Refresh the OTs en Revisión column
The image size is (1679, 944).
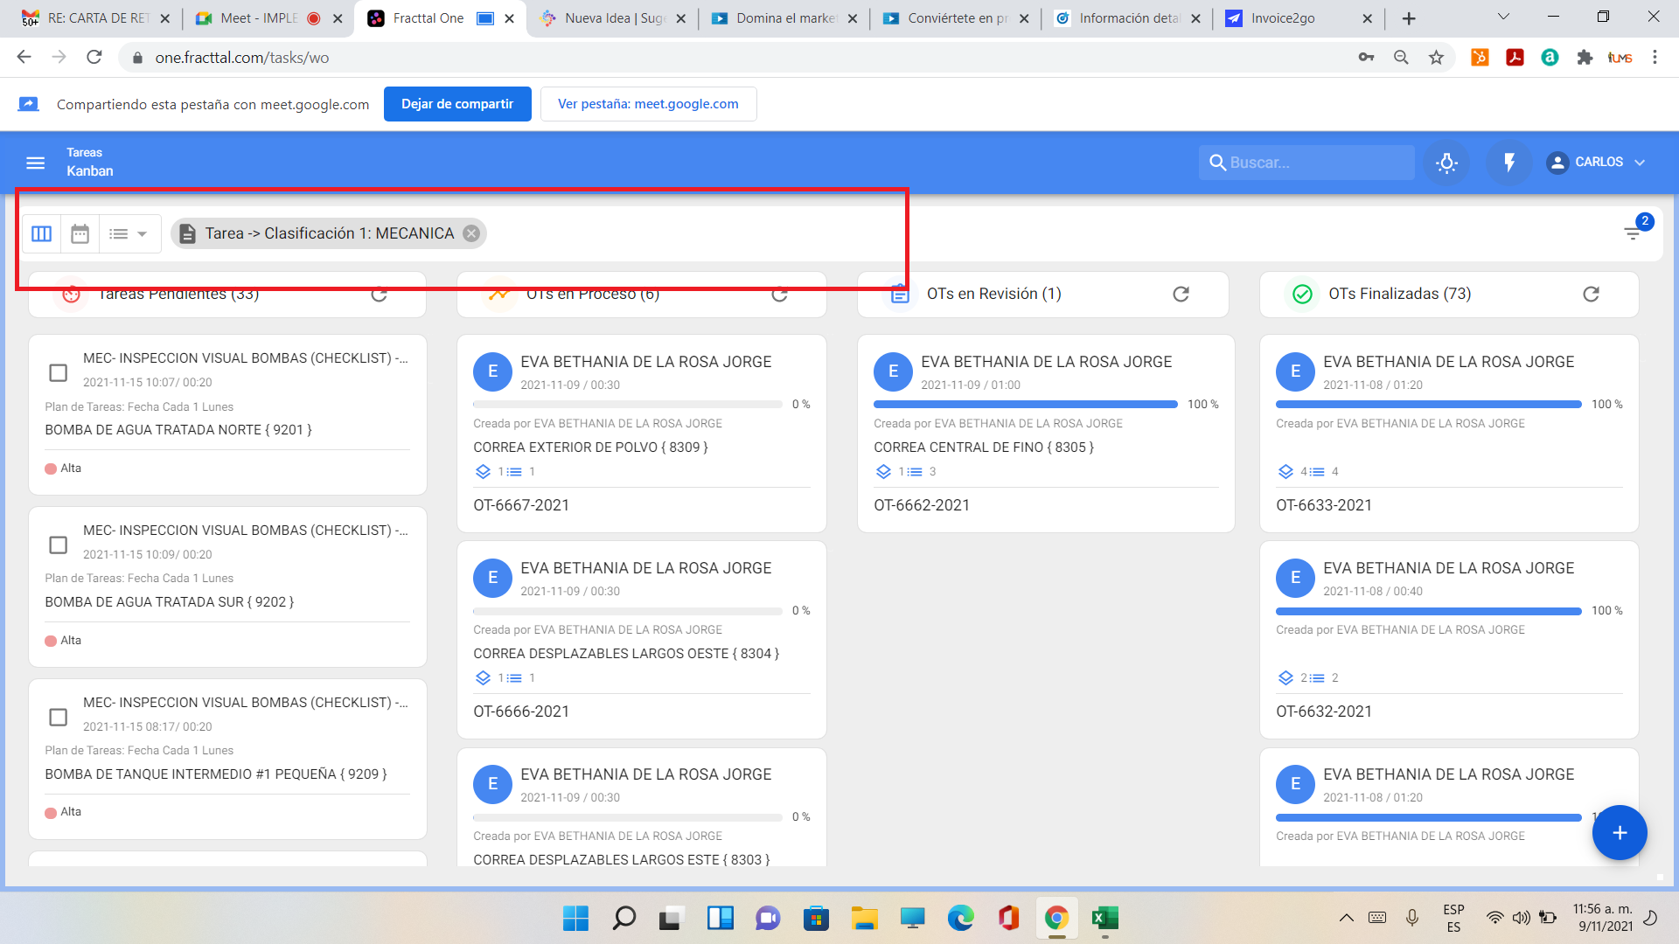(x=1181, y=294)
